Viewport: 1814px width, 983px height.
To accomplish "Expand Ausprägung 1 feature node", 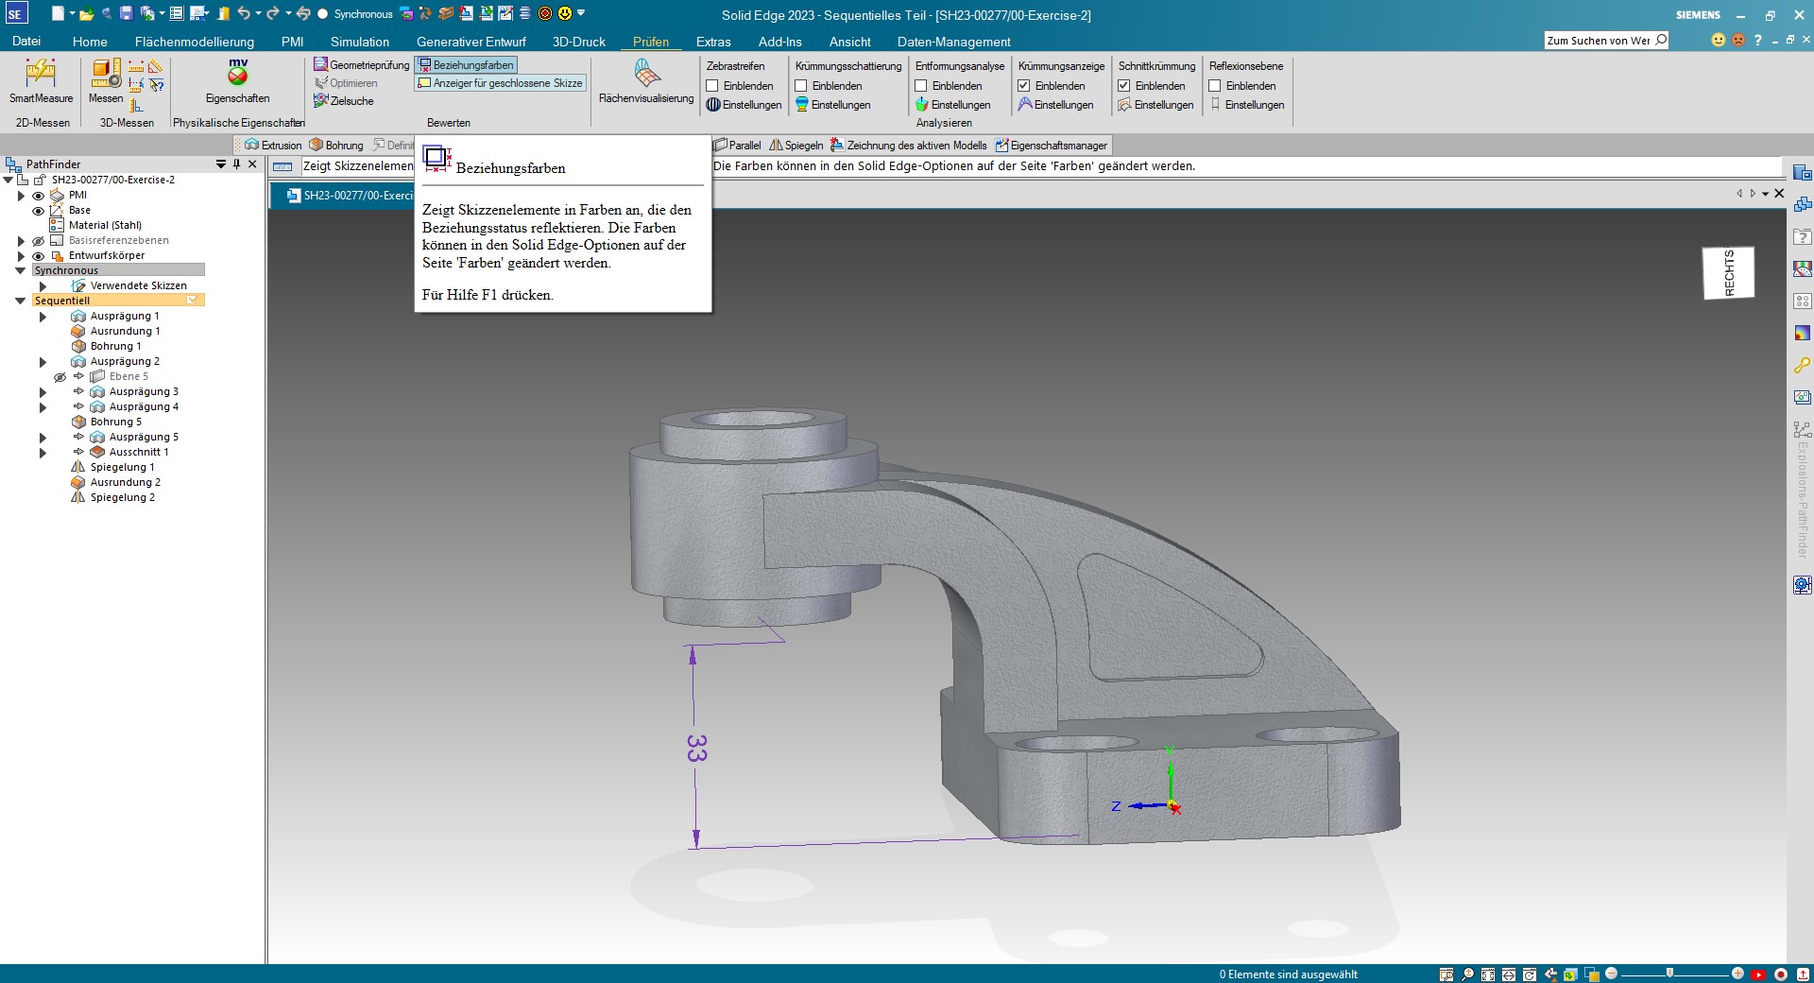I will [x=43, y=317].
